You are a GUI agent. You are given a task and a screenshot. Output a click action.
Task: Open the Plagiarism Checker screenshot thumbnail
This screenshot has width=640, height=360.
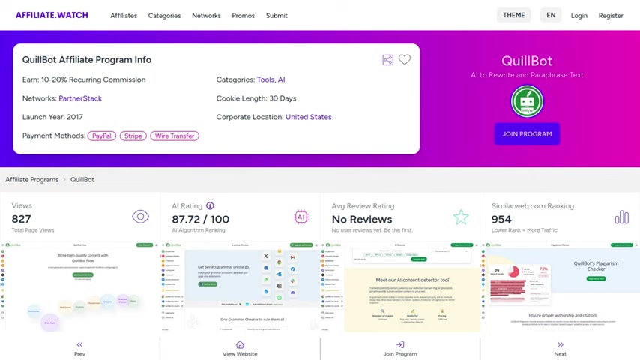point(560,286)
